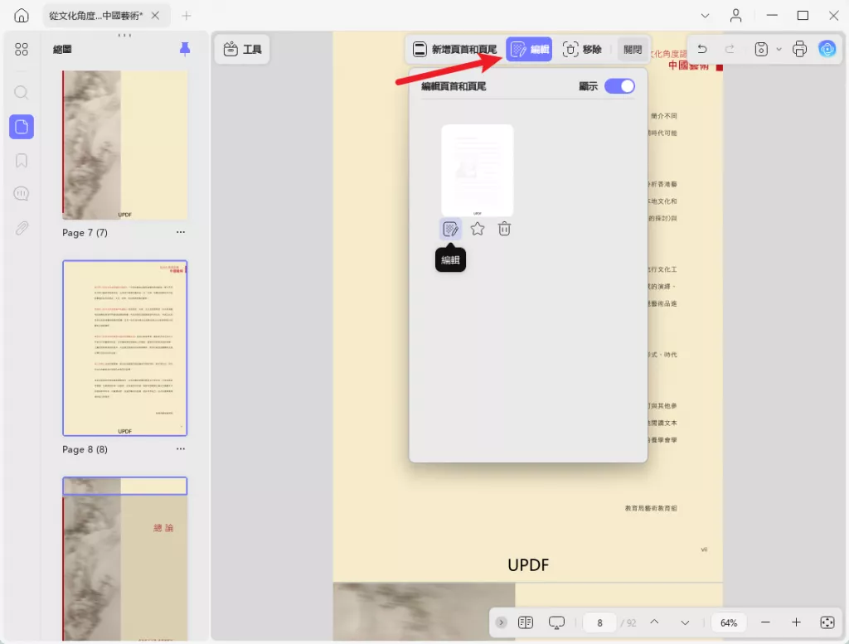Select Page 7 thumbnail
The height and width of the screenshot is (644, 849).
click(124, 144)
